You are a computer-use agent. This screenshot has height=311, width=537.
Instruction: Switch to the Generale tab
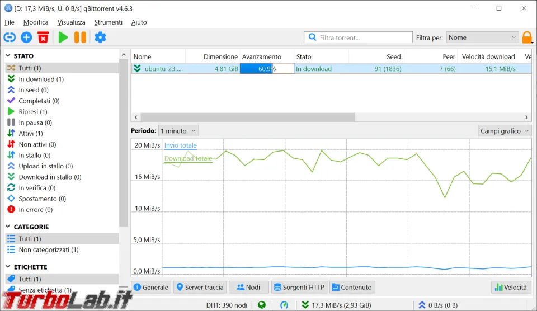[151, 287]
